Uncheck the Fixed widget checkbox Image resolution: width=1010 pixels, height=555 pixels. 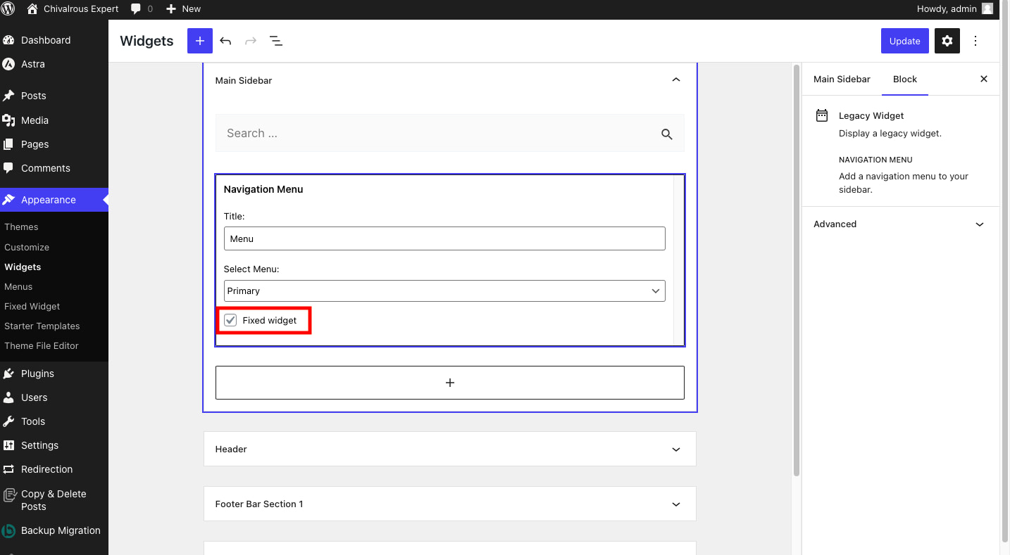230,320
